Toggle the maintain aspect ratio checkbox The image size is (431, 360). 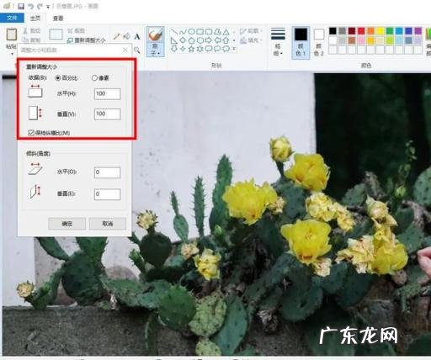tap(31, 133)
